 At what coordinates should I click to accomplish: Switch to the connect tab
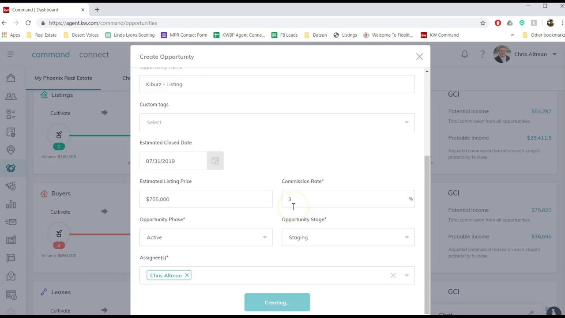pyautogui.click(x=94, y=54)
